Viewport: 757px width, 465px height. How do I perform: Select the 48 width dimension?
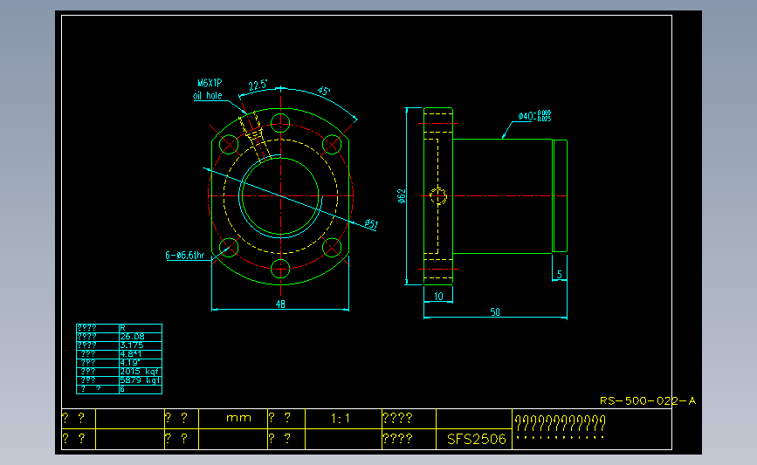pyautogui.click(x=280, y=304)
